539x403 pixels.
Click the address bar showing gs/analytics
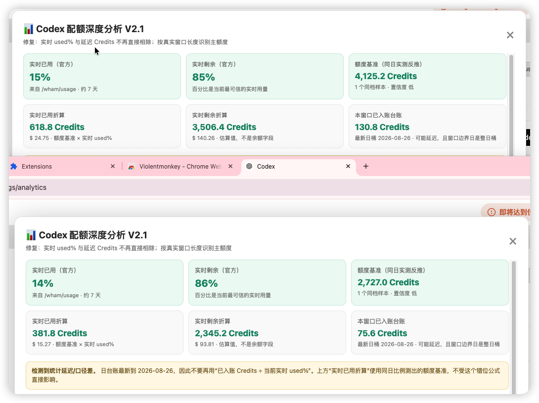pos(269,187)
